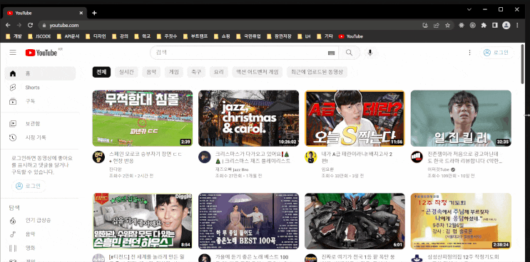Open the 개발 bookmark folder
Viewport: 530px width, 262px height.
pos(14,36)
